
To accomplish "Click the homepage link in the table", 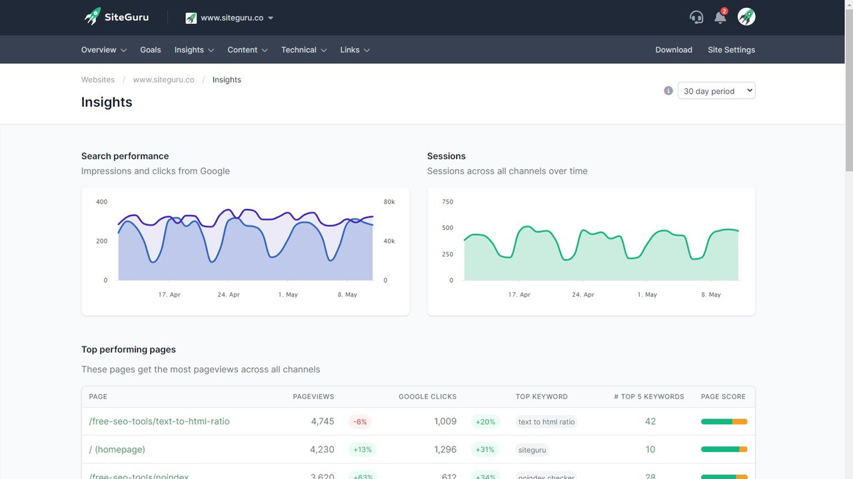I will (117, 449).
